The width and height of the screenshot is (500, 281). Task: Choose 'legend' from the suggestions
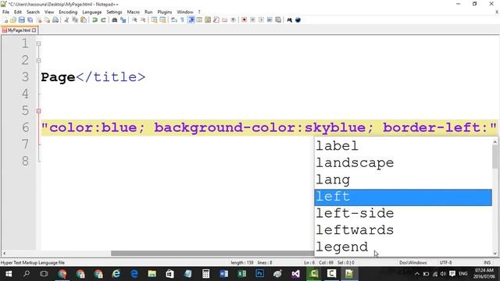[x=403, y=247]
